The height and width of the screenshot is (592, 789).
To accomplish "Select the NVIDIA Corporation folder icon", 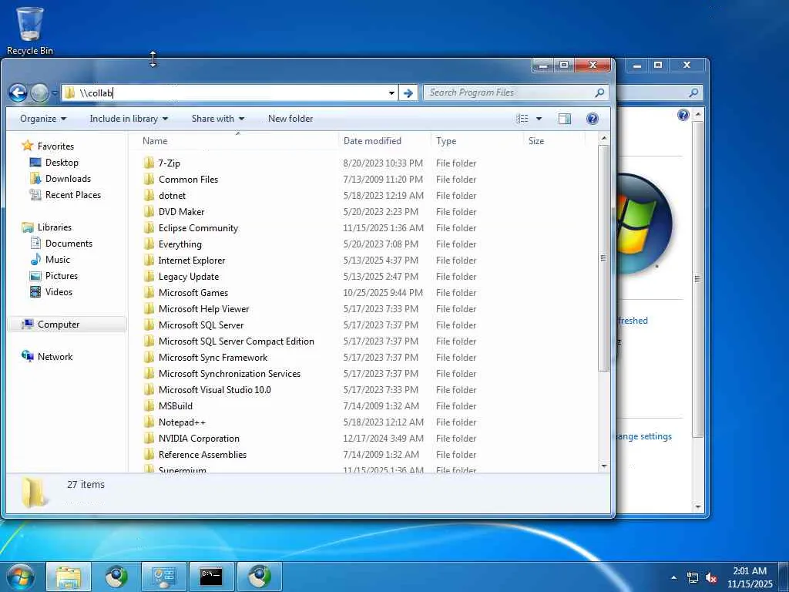I will [149, 438].
